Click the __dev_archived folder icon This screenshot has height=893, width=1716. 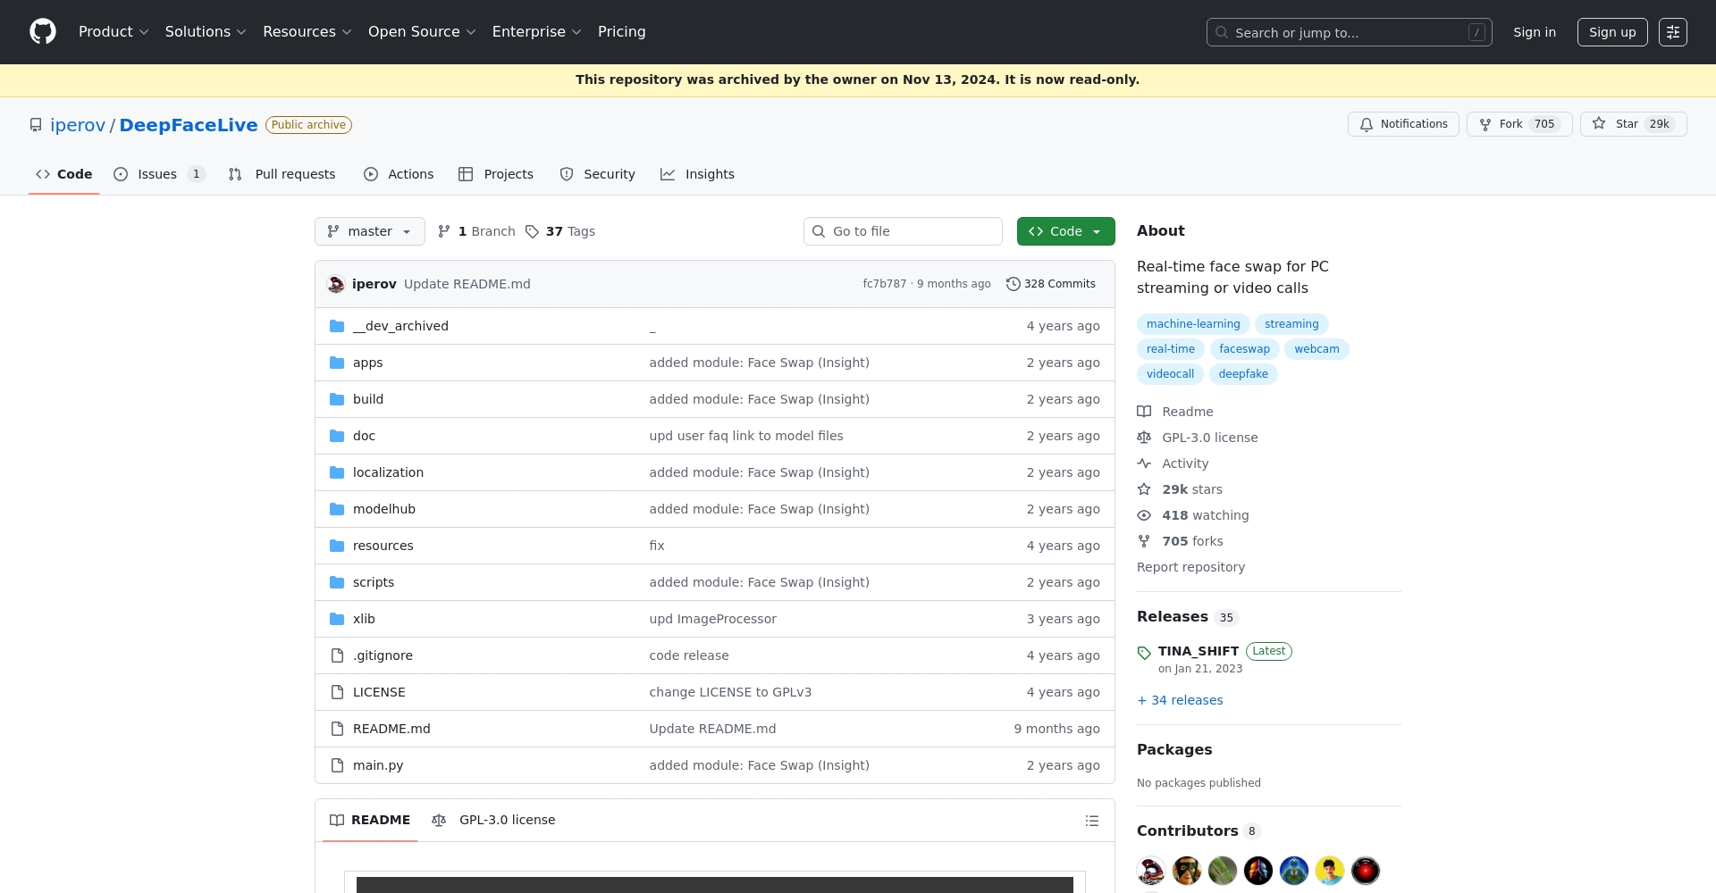coord(337,326)
